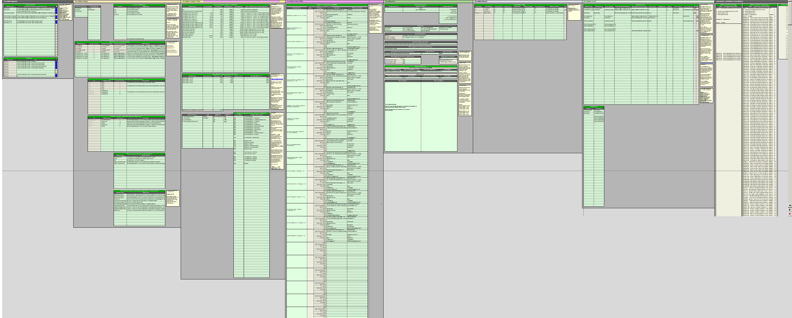792x318 pixels.
Task: Open the blue hyperlink in the yellow note box
Action: 277,79
